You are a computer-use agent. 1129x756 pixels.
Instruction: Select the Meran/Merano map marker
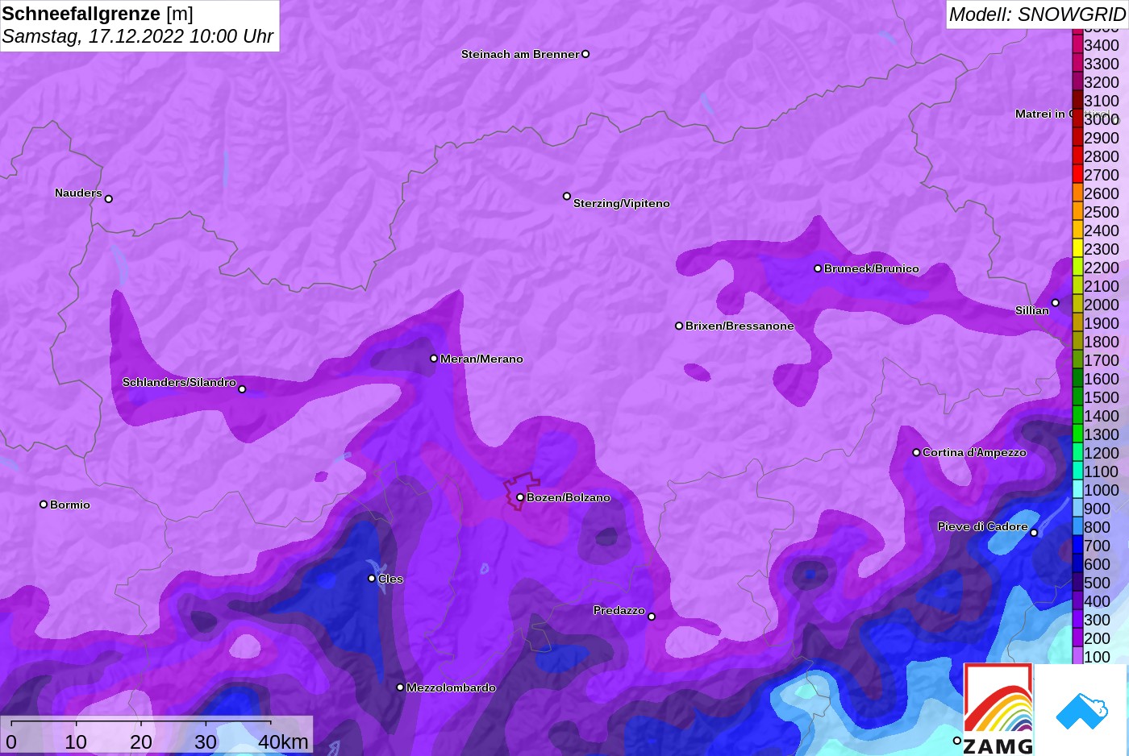[434, 359]
